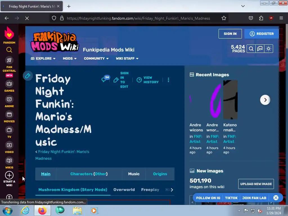The image size is (288, 216).
Task: Open the purple Andrewnor recent image thumbnail
Action: (x=214, y=100)
